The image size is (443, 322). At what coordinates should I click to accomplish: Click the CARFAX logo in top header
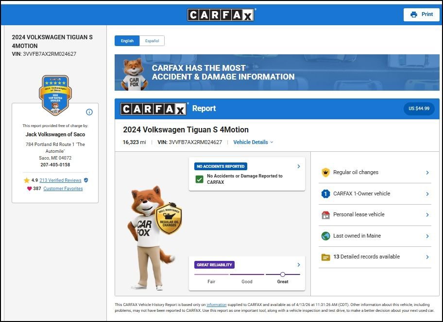[221, 15]
